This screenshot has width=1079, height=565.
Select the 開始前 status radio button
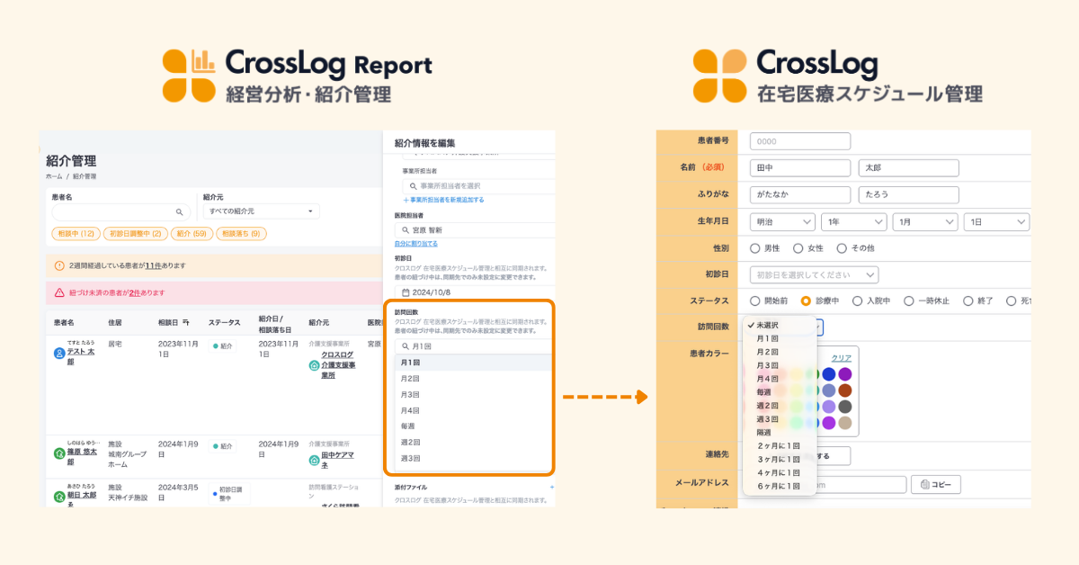(x=755, y=301)
